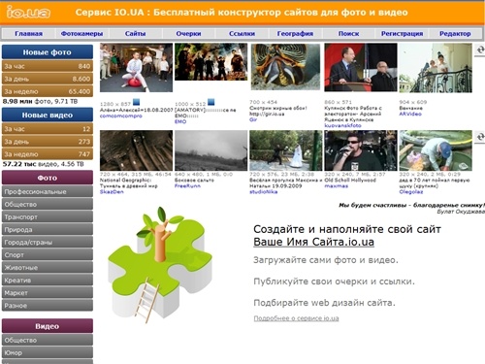Visit Gir author link
The height and width of the screenshot is (364, 485).
(x=253, y=119)
